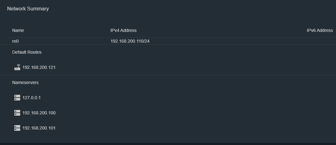Select the re0 interface name
Screen dimensions: 336x145
point(16,41)
